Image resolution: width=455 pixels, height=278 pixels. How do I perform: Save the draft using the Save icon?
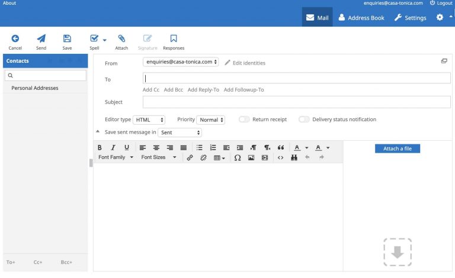[x=67, y=38]
